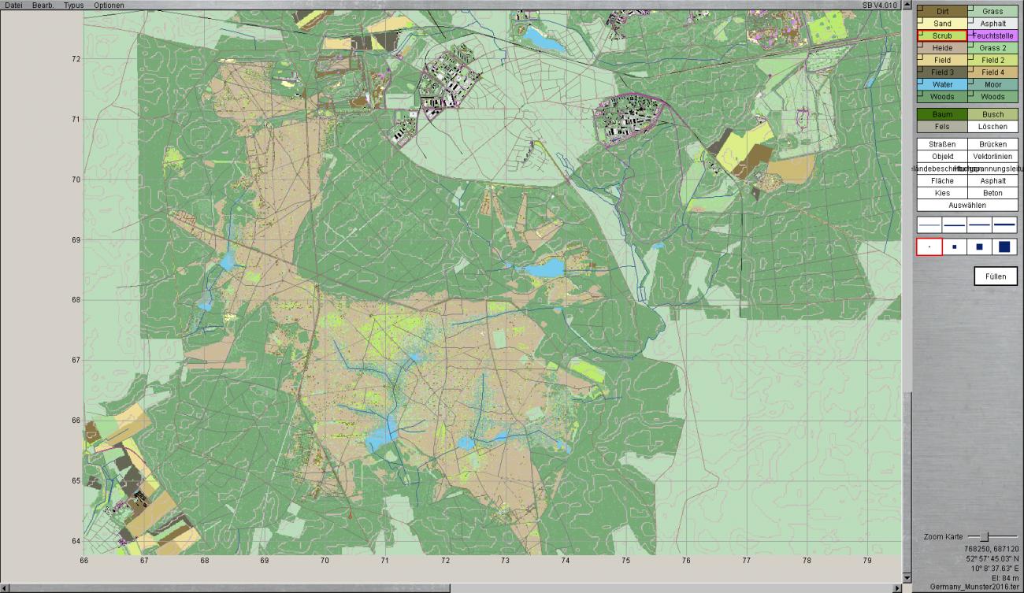Select the Baum tree placement tool
Viewport: 1024px width, 593px height.
[x=942, y=115]
